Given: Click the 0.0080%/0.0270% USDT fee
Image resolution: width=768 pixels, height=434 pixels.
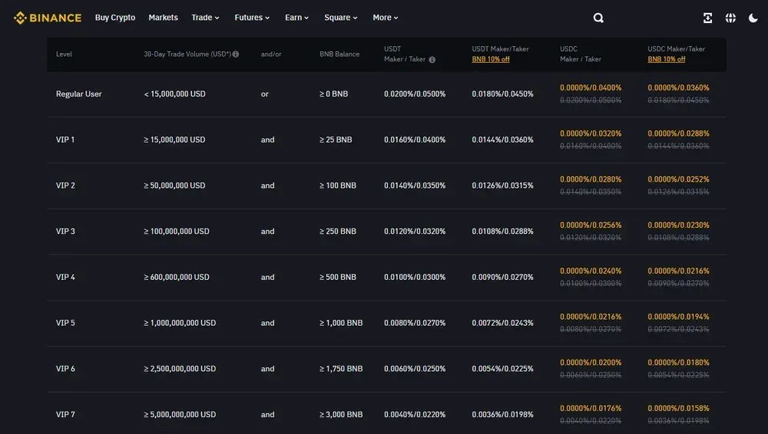Looking at the screenshot, I should pos(415,323).
